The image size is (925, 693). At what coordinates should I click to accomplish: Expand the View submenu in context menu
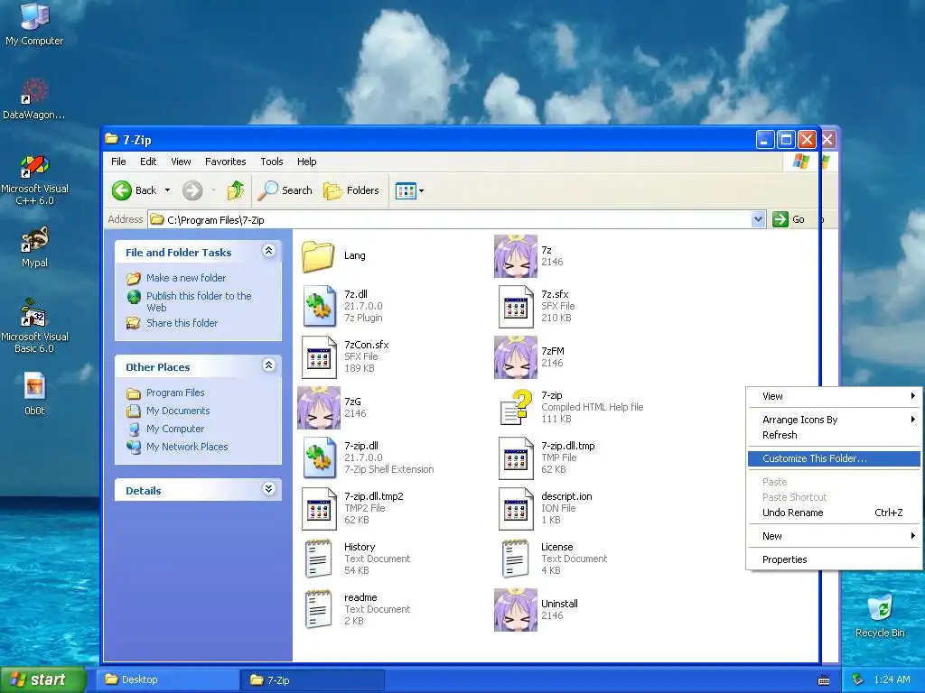coord(834,397)
